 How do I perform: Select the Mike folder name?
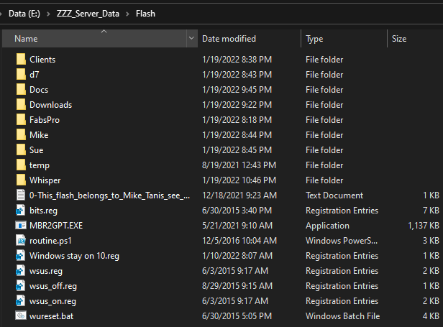(39, 135)
